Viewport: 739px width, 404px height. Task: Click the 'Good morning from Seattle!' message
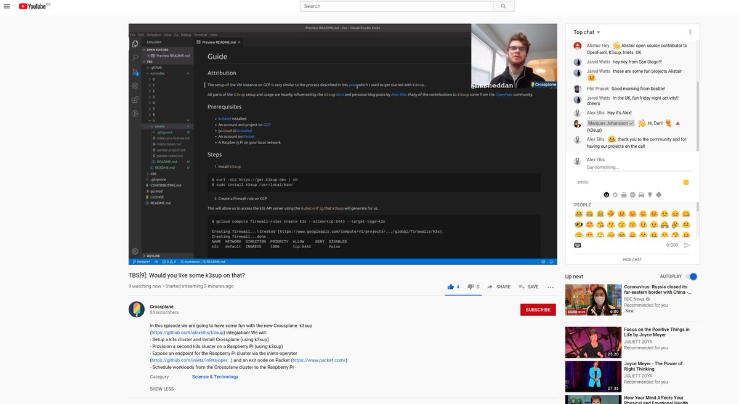(x=638, y=89)
